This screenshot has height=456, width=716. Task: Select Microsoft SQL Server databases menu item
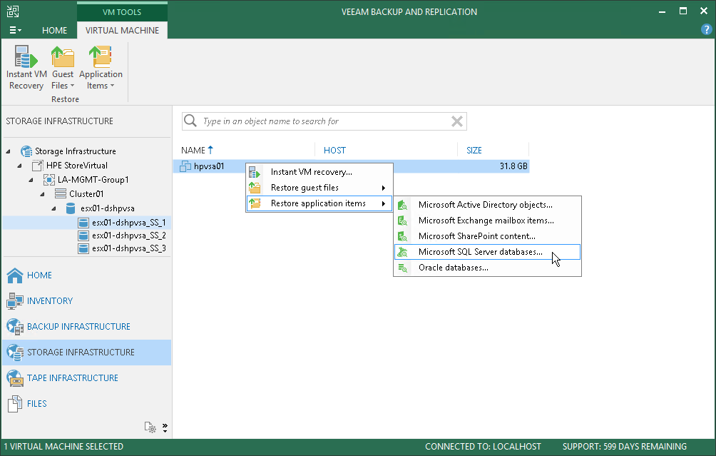[x=480, y=252]
